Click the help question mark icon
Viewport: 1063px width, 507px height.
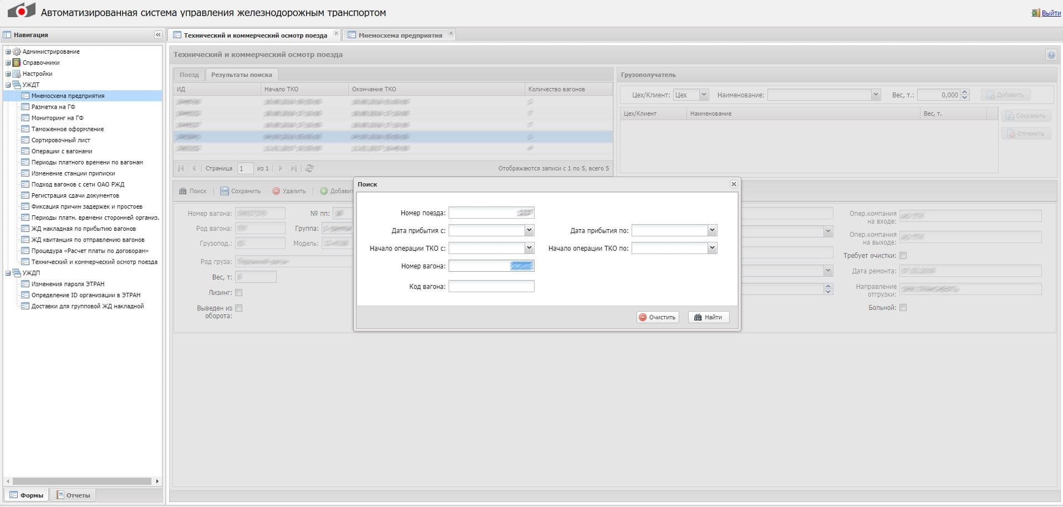1051,55
